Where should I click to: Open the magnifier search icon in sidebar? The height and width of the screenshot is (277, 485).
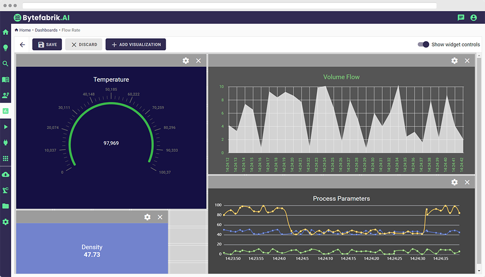click(6, 64)
